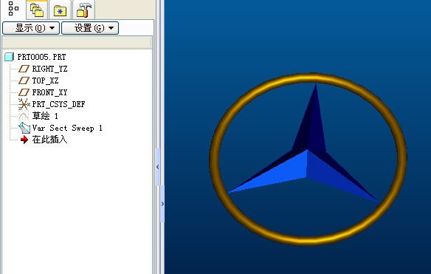Viewport: 431px width, 274px height.
Task: Open the Connections tab with hammer icon
Action: pos(84,10)
